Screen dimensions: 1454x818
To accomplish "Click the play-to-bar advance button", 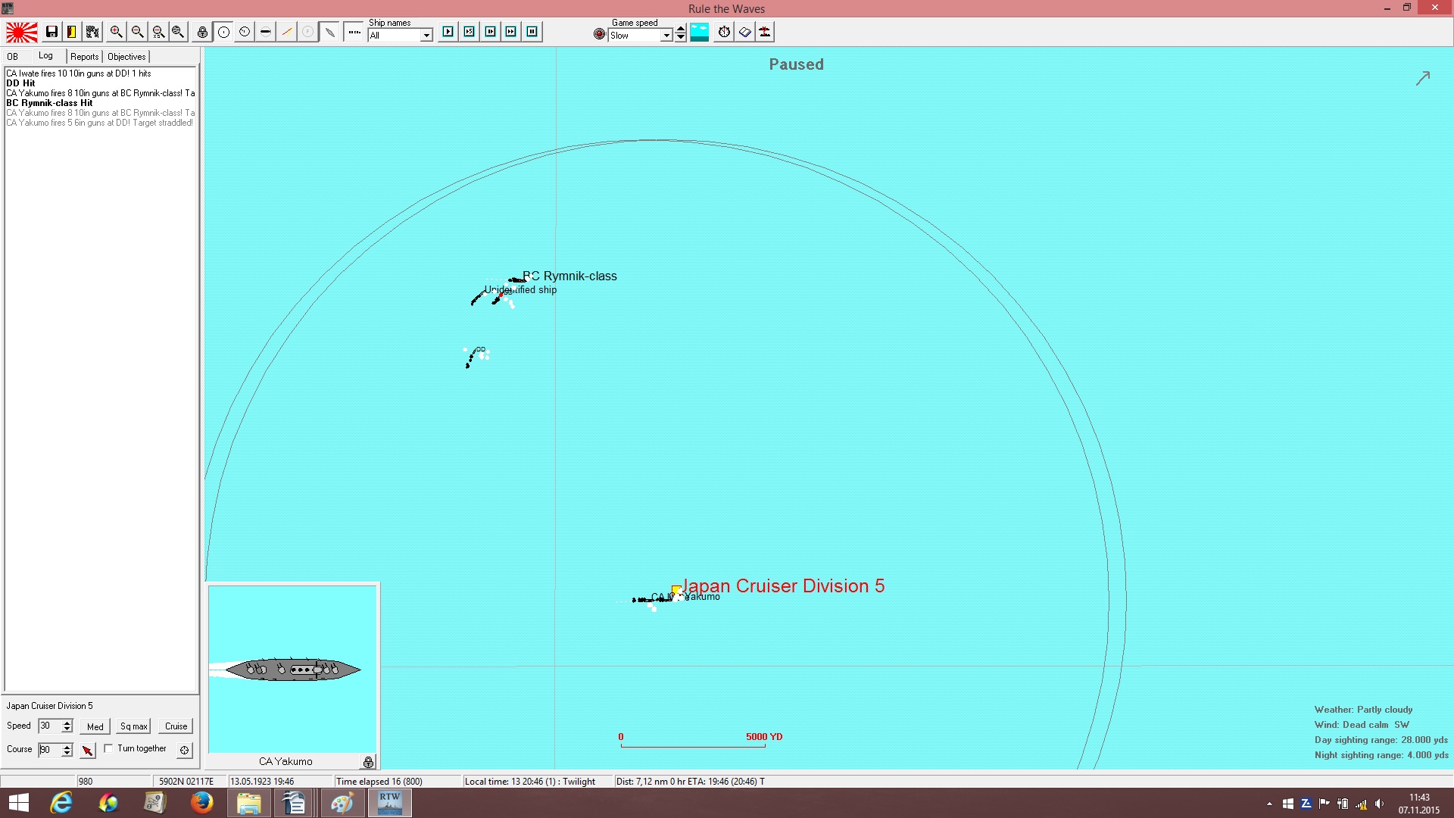I will pos(491,32).
